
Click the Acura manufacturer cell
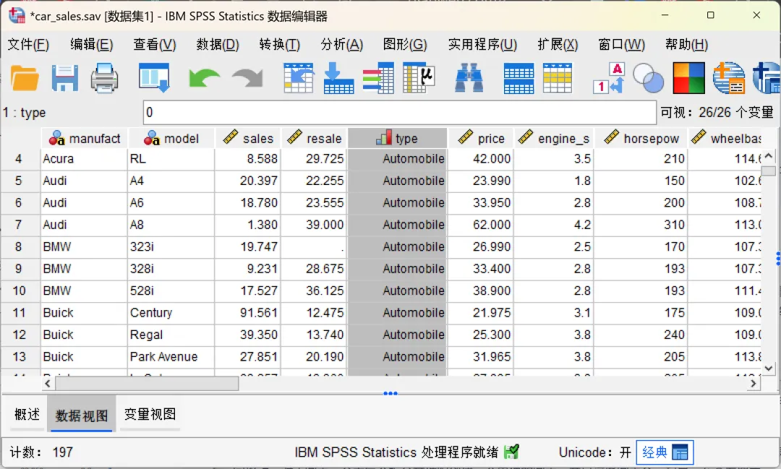tap(84, 159)
